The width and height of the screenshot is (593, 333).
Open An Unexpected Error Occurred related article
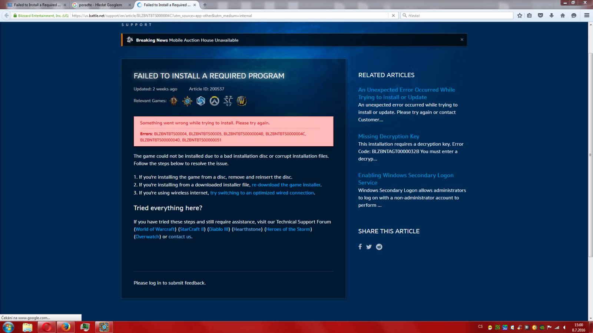[406, 93]
